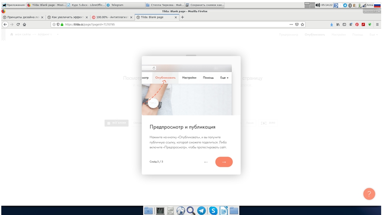This screenshot has height=215, width=382.
Task: Click the tilda.cc address bar
Action: (172, 24)
